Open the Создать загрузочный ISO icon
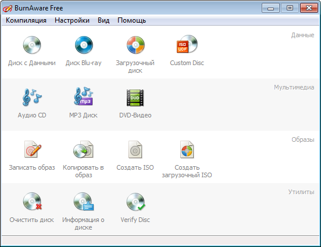The width and height of the screenshot is (321, 247). click(x=187, y=149)
